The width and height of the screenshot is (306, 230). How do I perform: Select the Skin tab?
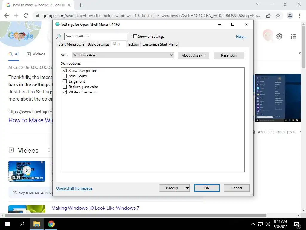click(x=116, y=44)
